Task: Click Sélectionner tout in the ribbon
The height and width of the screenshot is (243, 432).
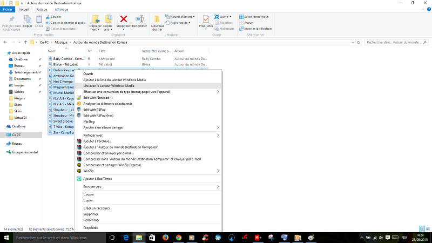Action: [255, 17]
